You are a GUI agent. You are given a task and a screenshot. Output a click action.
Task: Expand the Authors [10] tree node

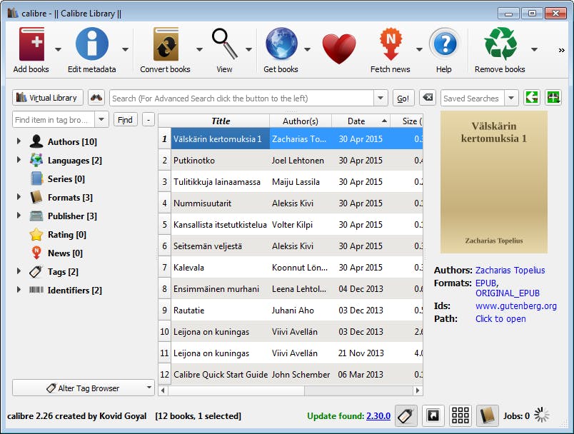(19, 141)
